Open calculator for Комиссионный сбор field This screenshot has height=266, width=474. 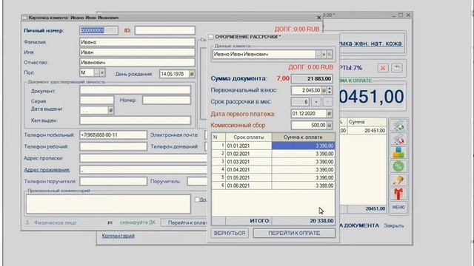tap(329, 125)
